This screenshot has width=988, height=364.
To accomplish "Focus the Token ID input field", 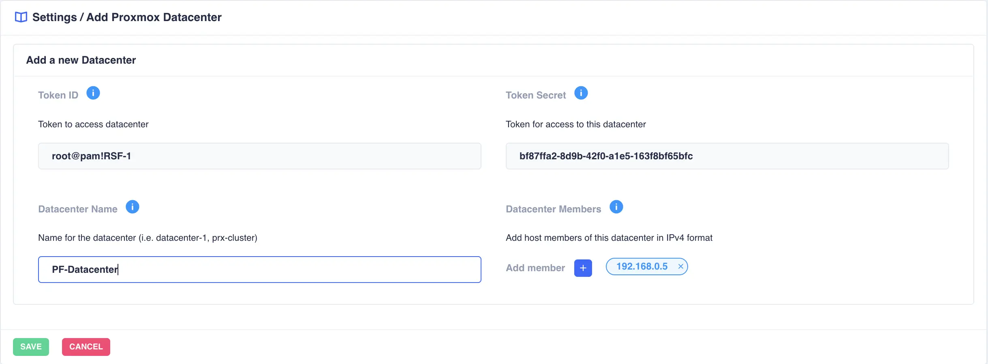I will 260,156.
